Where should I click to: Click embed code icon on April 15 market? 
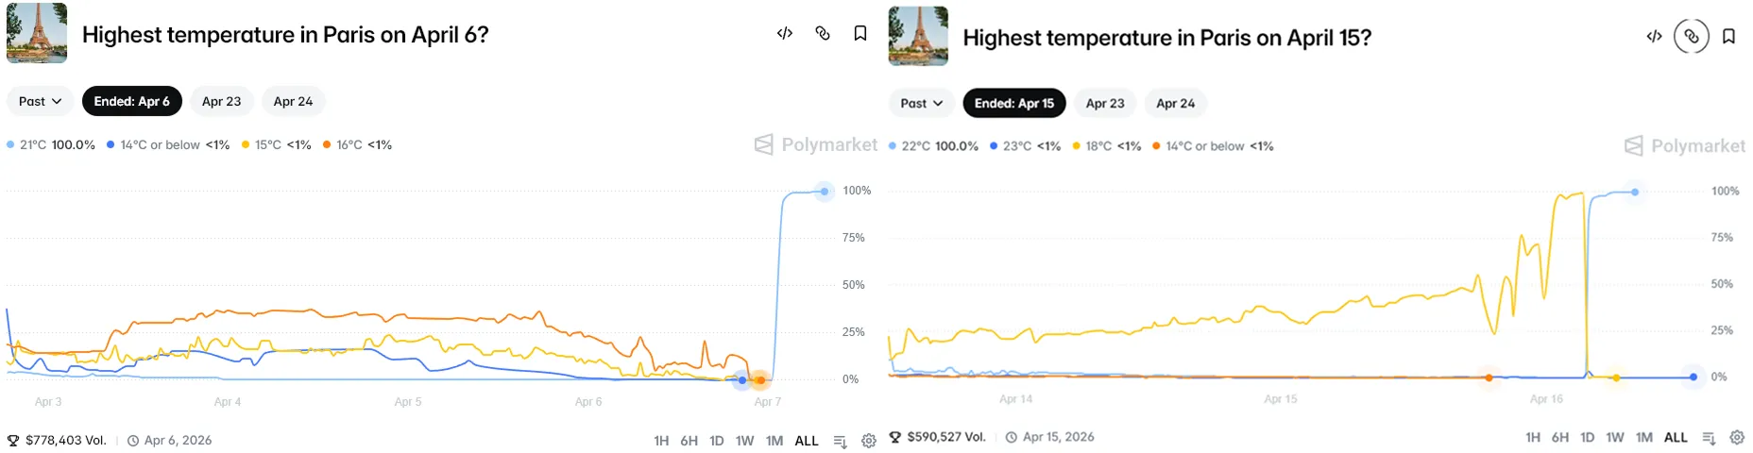click(1654, 37)
